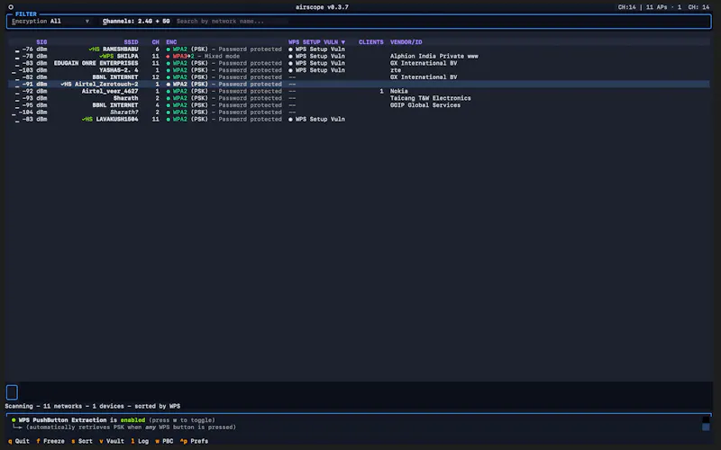Click the signal bar icon at -104 dBm
This screenshot has width=721, height=450.
coord(14,113)
